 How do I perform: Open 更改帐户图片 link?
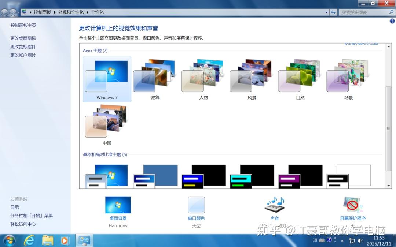(x=23, y=55)
